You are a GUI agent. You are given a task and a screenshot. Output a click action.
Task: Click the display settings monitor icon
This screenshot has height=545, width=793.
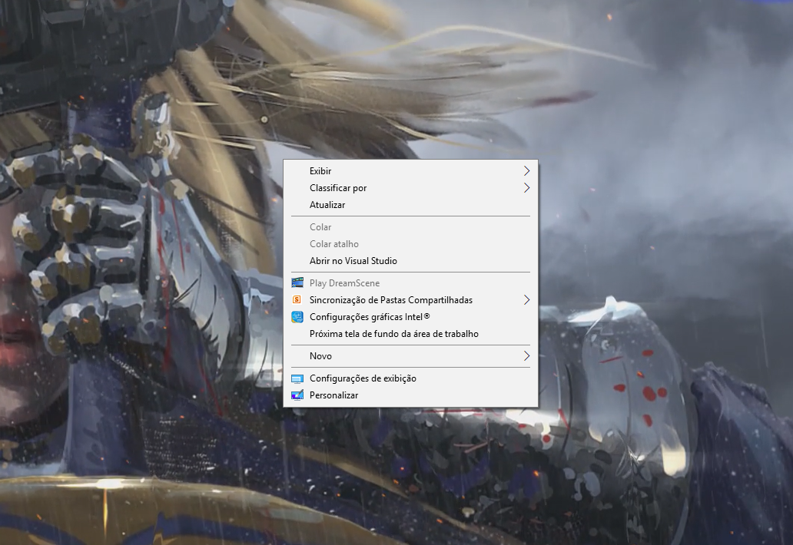[297, 378]
